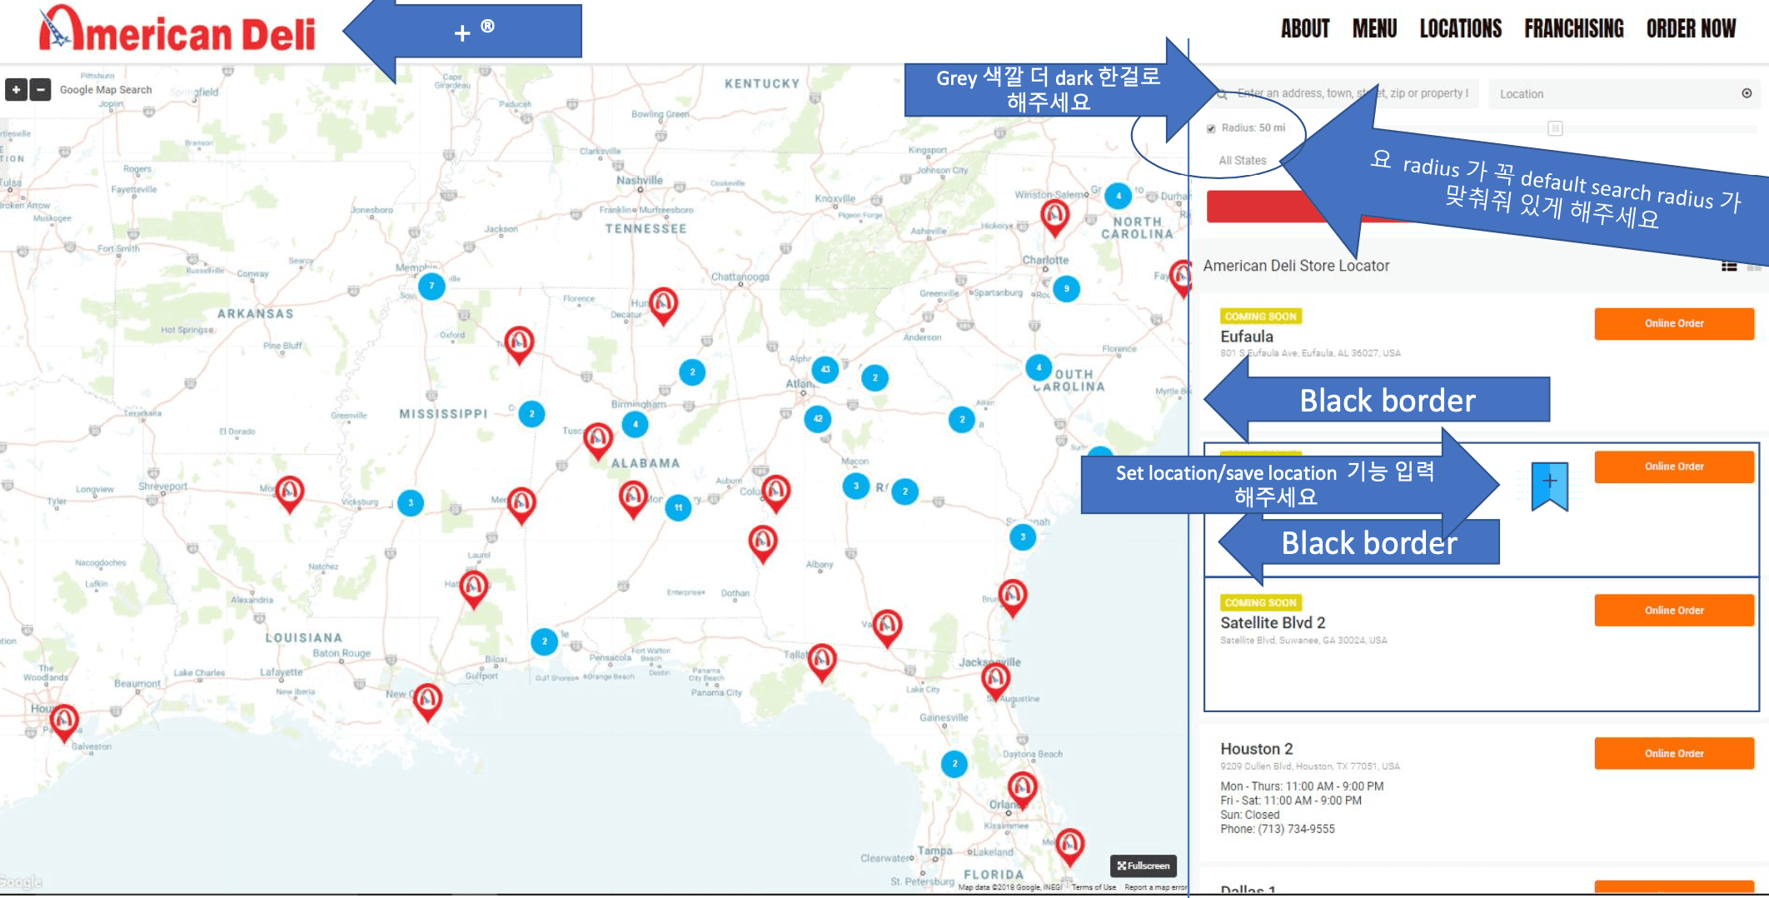Open the Terms of Use link

(1094, 887)
